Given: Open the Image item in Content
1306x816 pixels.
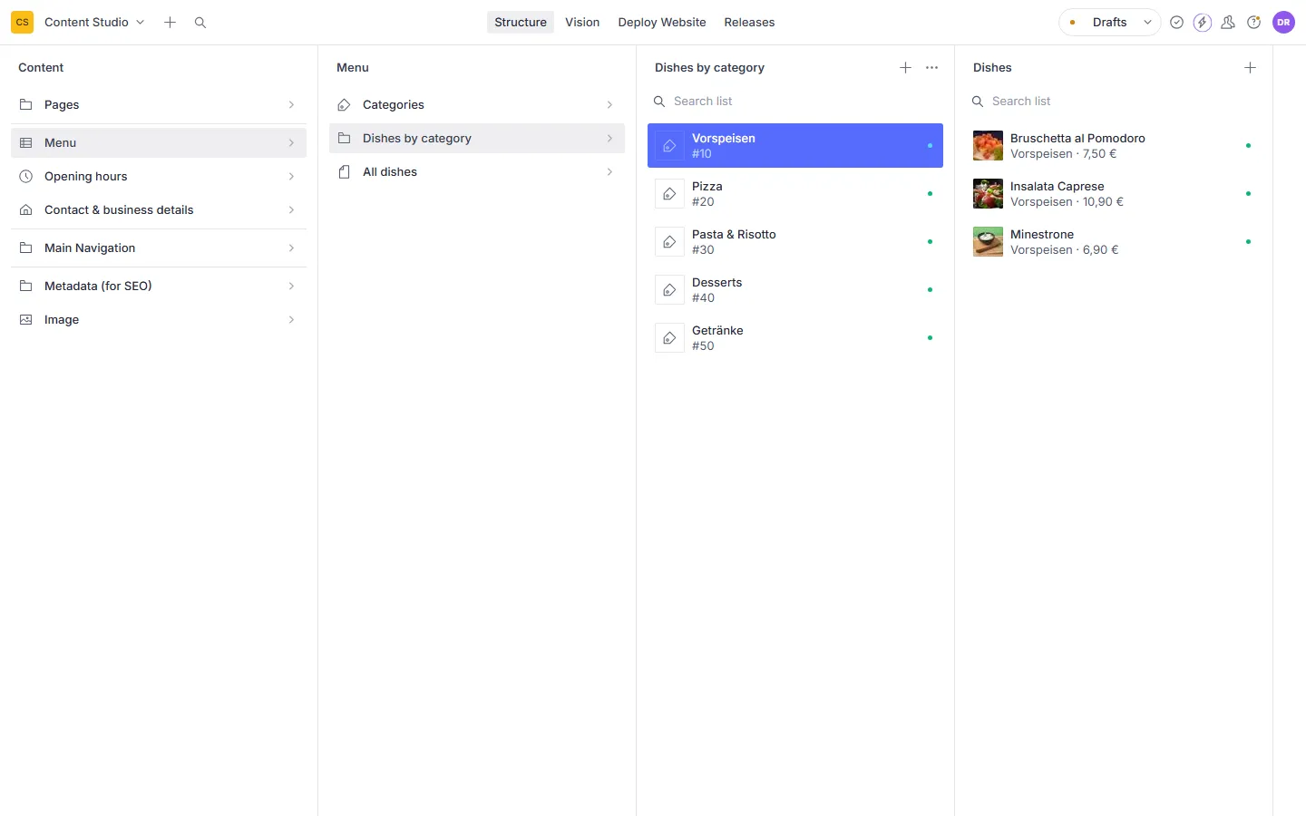Looking at the screenshot, I should 159,319.
